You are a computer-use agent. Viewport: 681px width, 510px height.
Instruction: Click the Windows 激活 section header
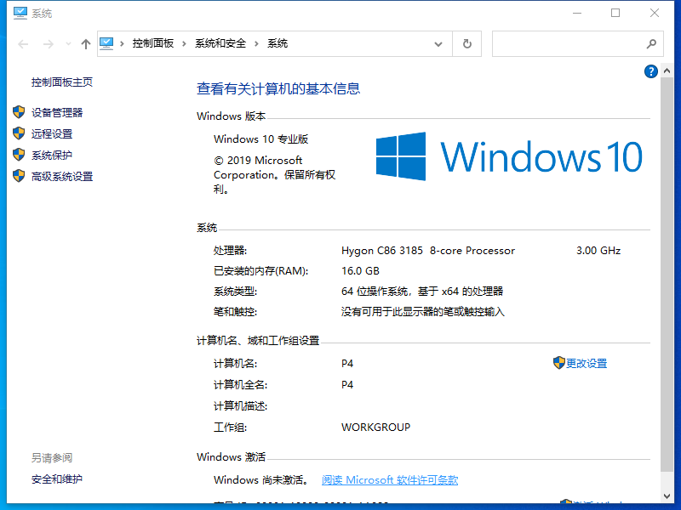tap(231, 456)
